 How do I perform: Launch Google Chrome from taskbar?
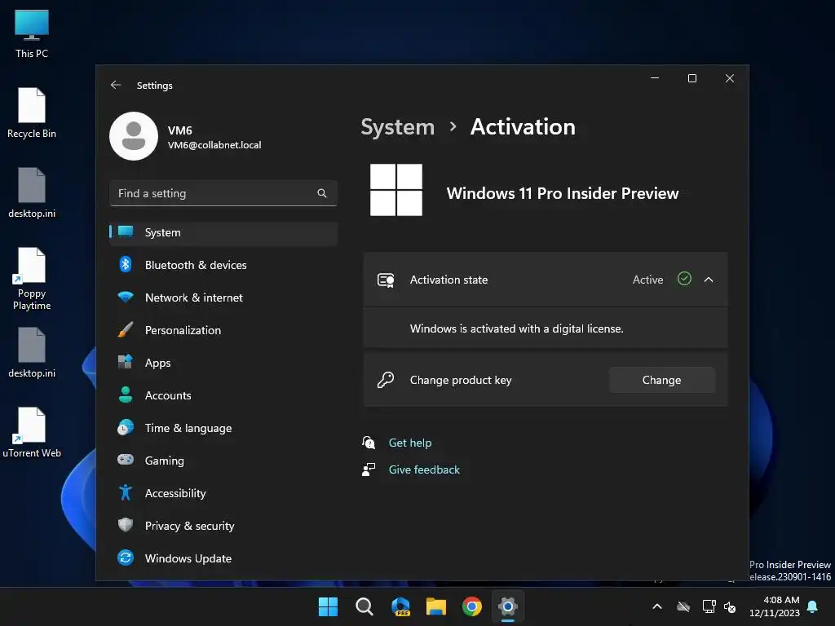[x=472, y=606]
